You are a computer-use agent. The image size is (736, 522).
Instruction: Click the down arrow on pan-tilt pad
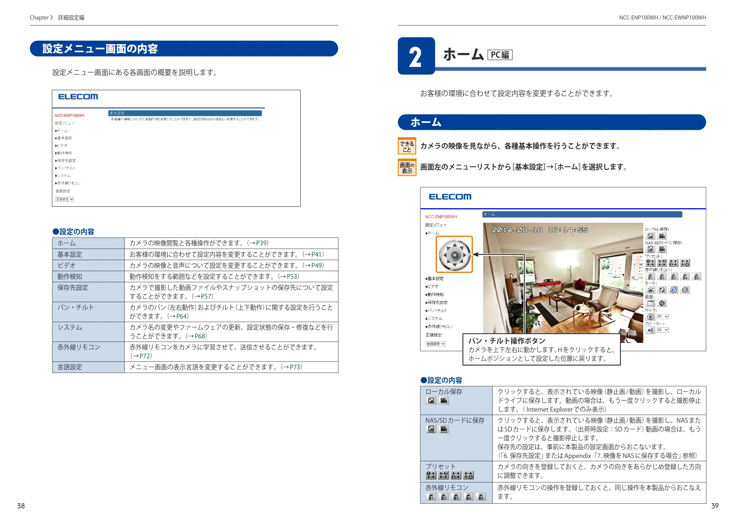coord(454,265)
